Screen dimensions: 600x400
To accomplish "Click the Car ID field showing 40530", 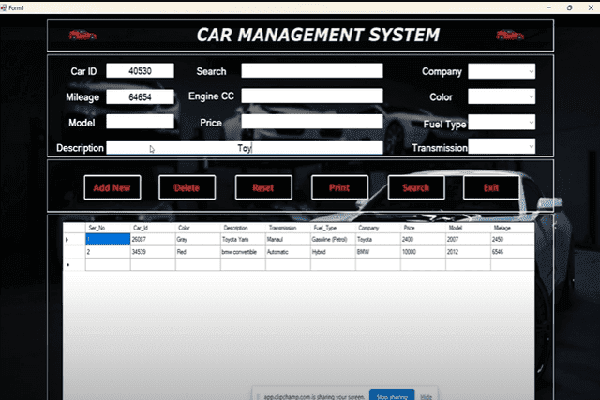I will (140, 71).
